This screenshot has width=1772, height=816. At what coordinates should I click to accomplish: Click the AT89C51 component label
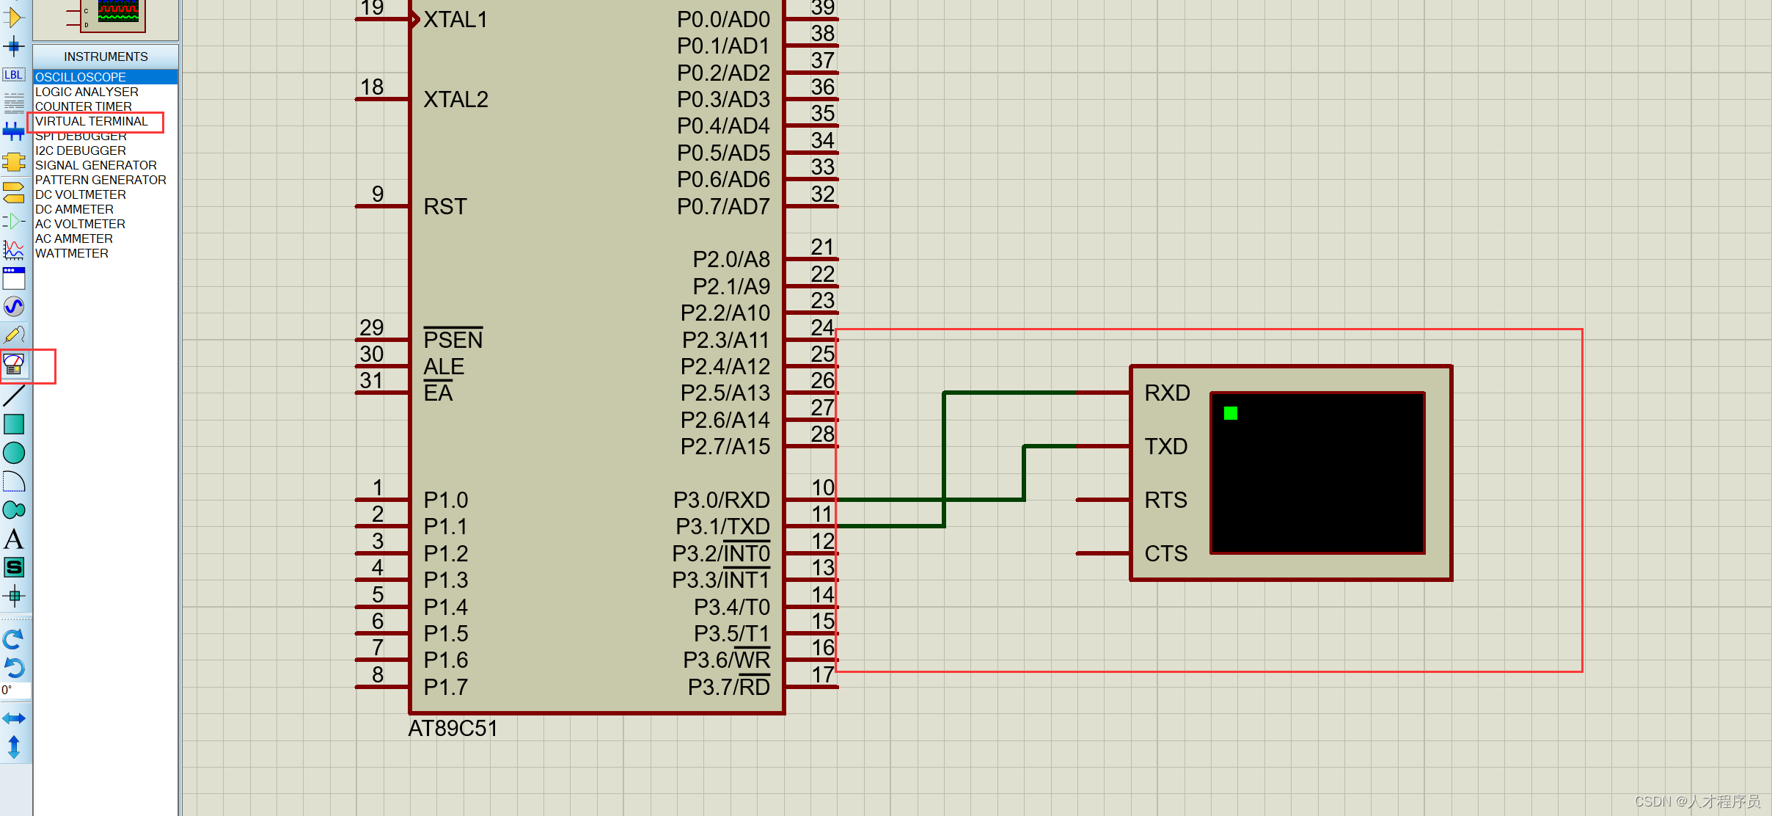[x=453, y=729]
